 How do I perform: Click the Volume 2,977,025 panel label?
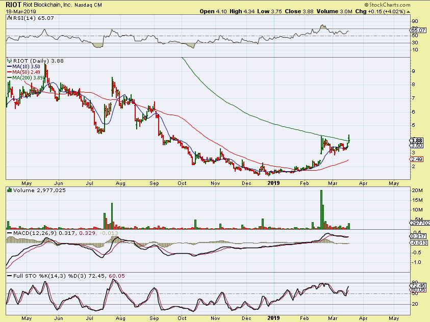click(39, 190)
